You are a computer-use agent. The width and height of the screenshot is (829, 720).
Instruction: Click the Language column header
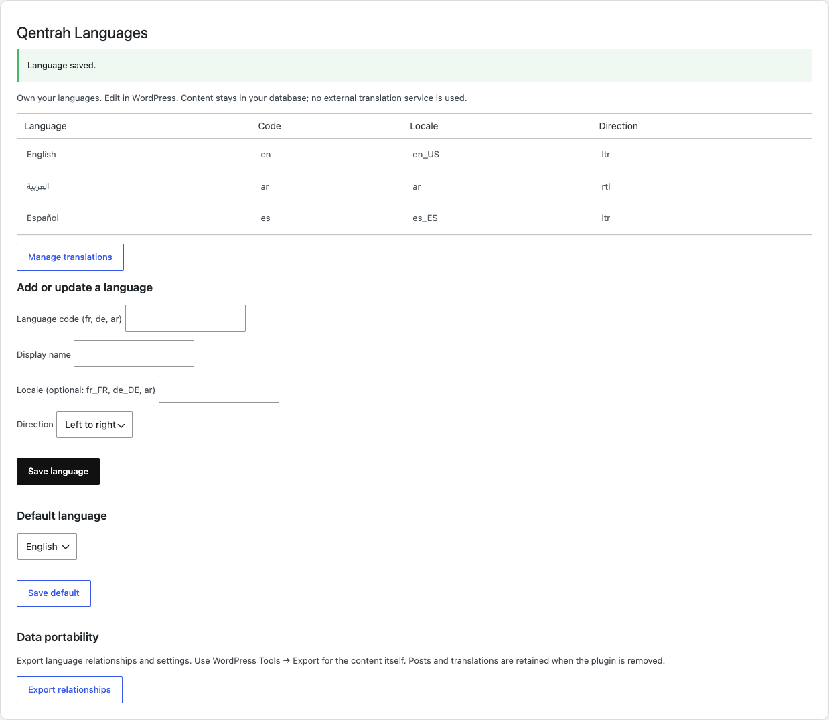[x=46, y=126]
